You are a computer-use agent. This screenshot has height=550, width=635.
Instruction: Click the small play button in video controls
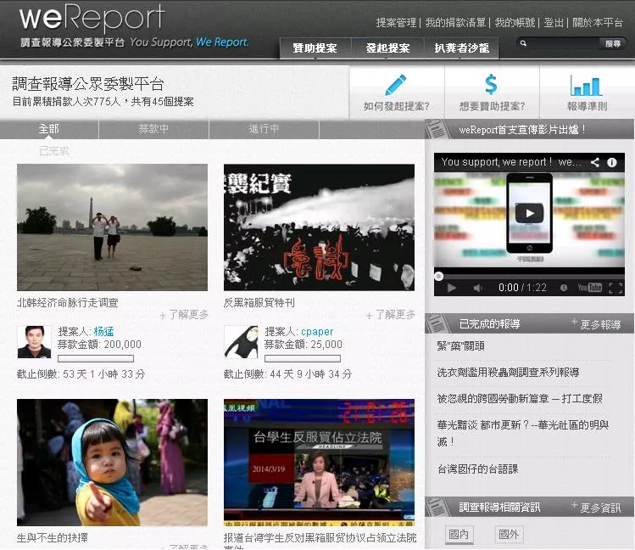pyautogui.click(x=451, y=288)
